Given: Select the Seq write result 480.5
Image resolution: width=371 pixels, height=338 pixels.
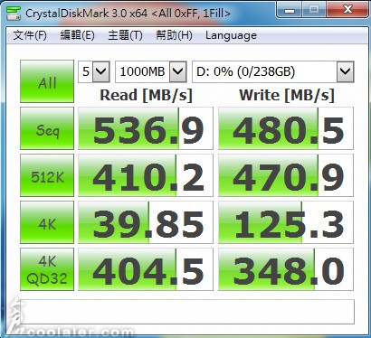Looking at the screenshot, I should pos(286,128).
